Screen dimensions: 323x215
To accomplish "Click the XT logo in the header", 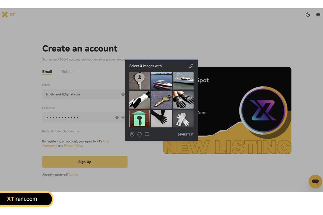I will click(8, 15).
